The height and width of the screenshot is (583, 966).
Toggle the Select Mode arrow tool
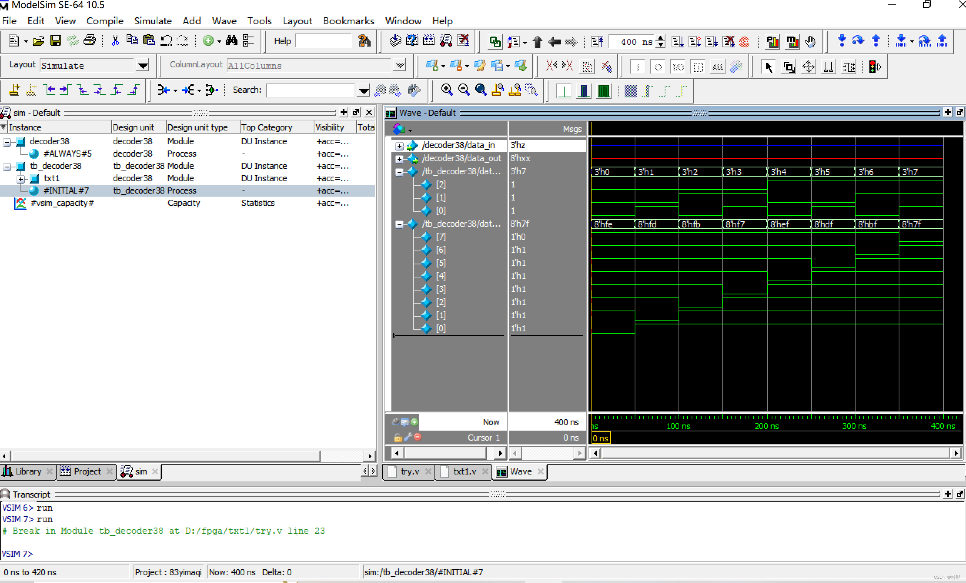click(x=769, y=67)
